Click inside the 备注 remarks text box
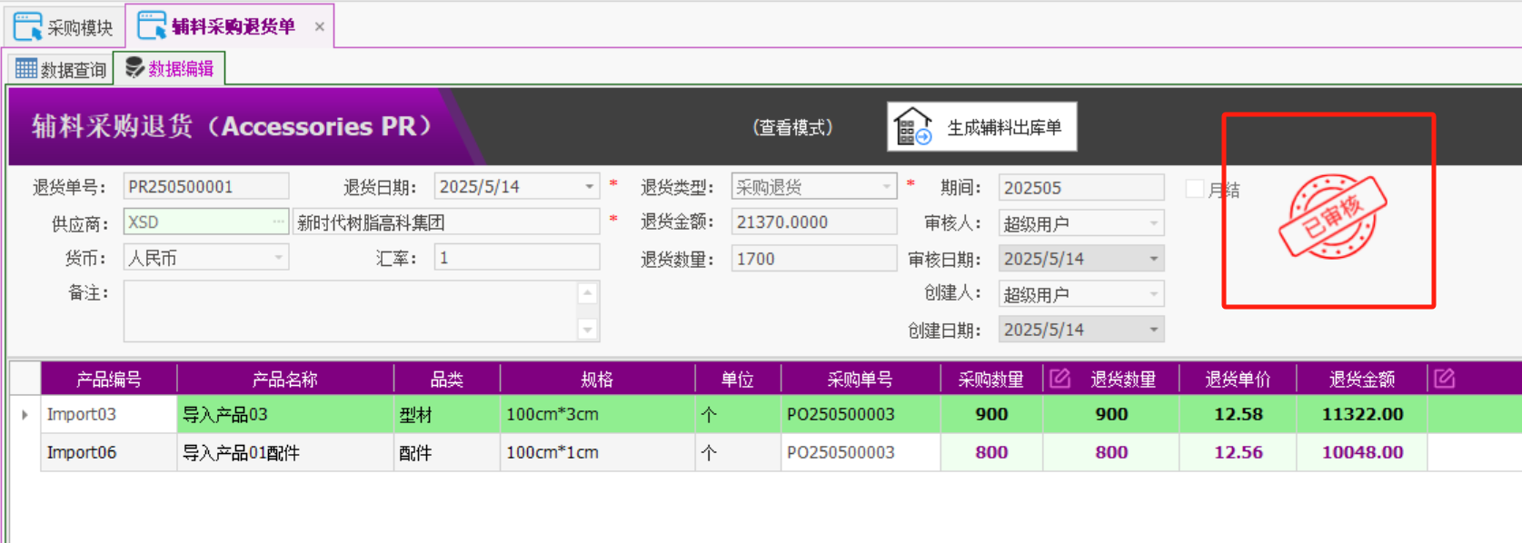 (350, 311)
